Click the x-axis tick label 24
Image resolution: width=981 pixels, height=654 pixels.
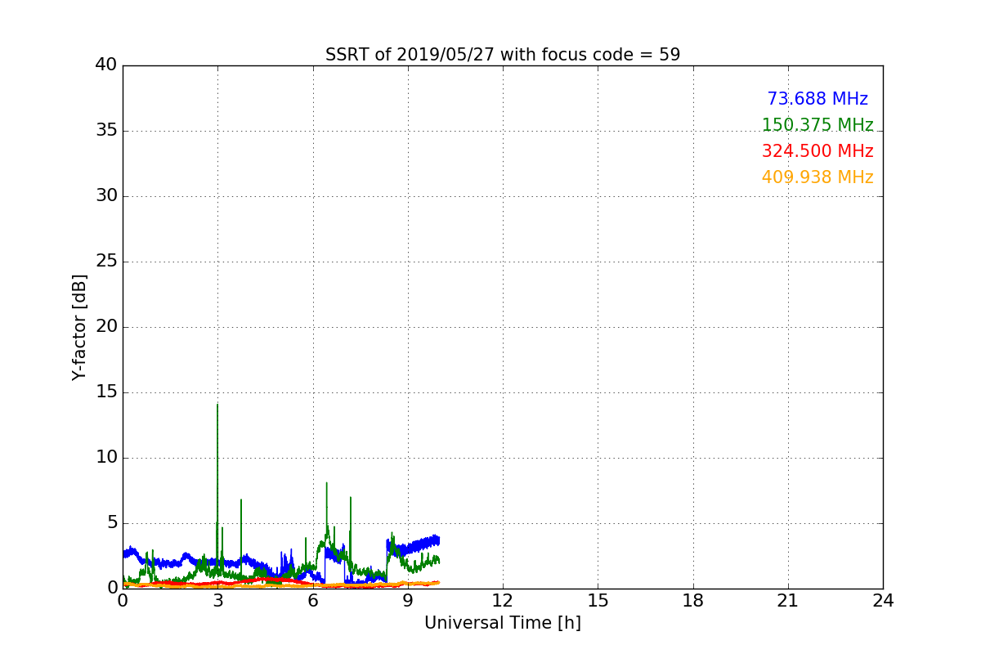coord(883,601)
